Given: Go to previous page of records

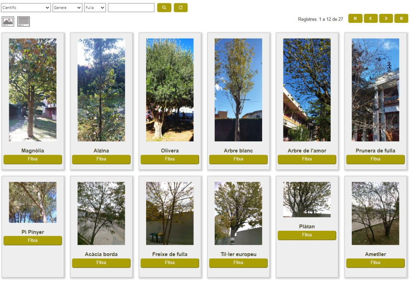Looking at the screenshot, I should coord(370,18).
